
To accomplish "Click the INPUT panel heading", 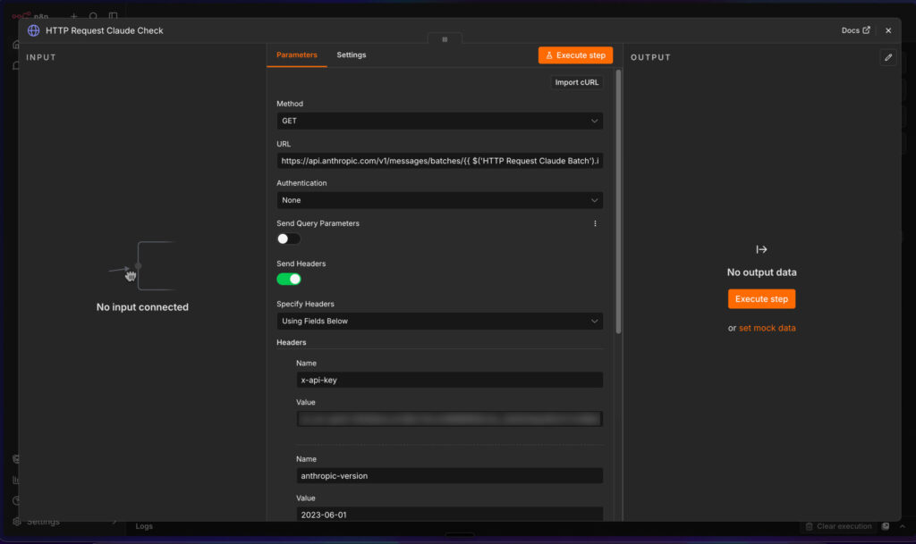I will coord(41,57).
